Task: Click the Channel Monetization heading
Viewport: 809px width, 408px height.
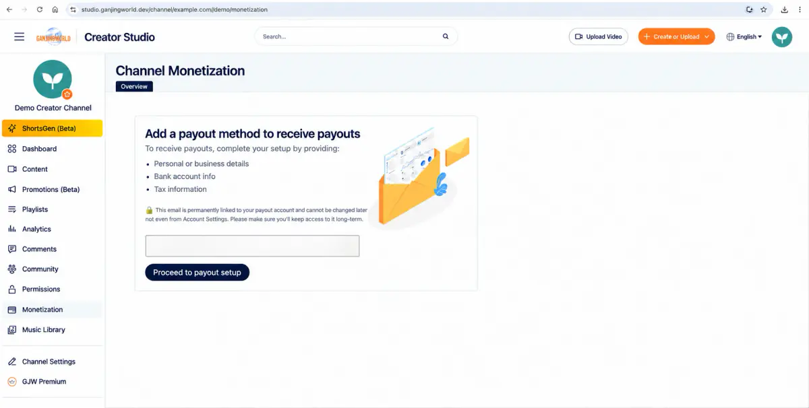Action: point(180,71)
